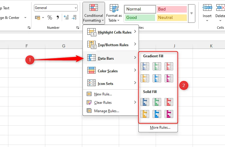225x147 pixels.
Task: Apply green solid fill data bar
Action: pyautogui.click(x=157, y=102)
